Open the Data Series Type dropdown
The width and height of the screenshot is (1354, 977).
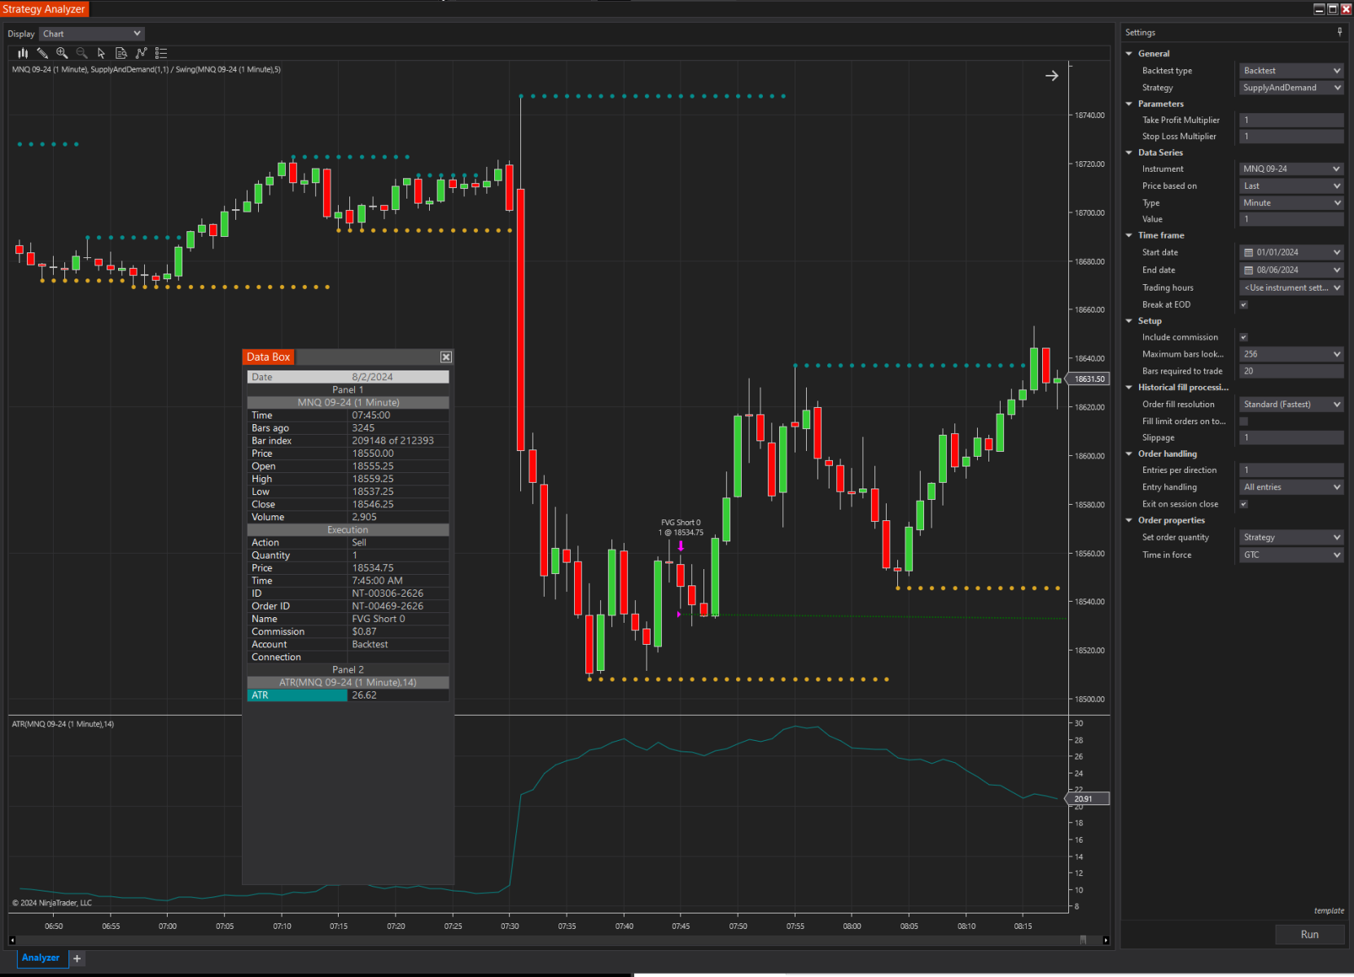point(1291,204)
